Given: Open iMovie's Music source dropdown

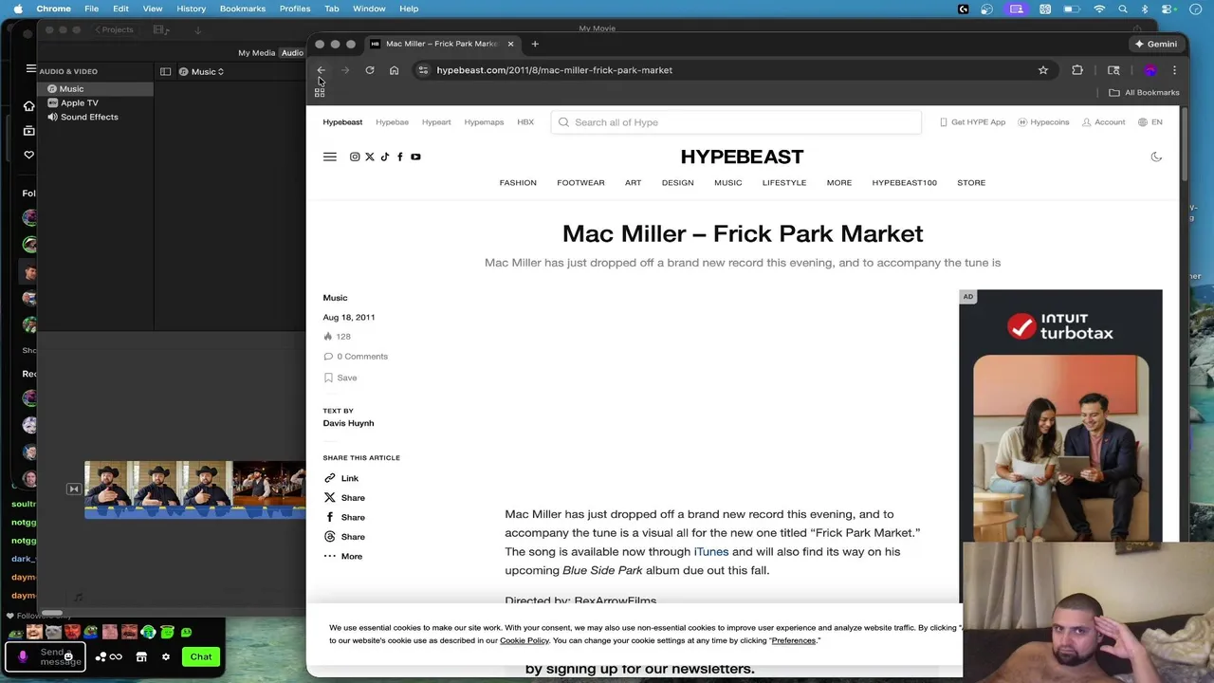Looking at the screenshot, I should pos(202,72).
